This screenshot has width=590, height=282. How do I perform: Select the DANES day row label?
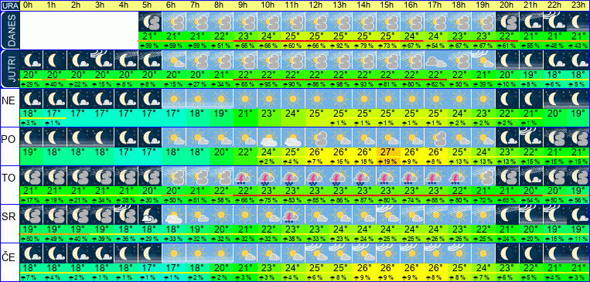click(x=9, y=30)
